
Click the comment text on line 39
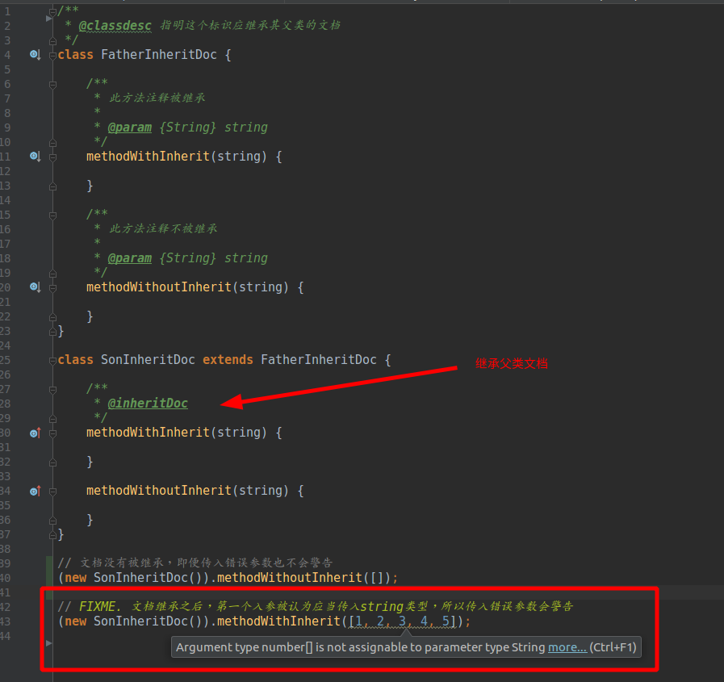[x=195, y=563]
